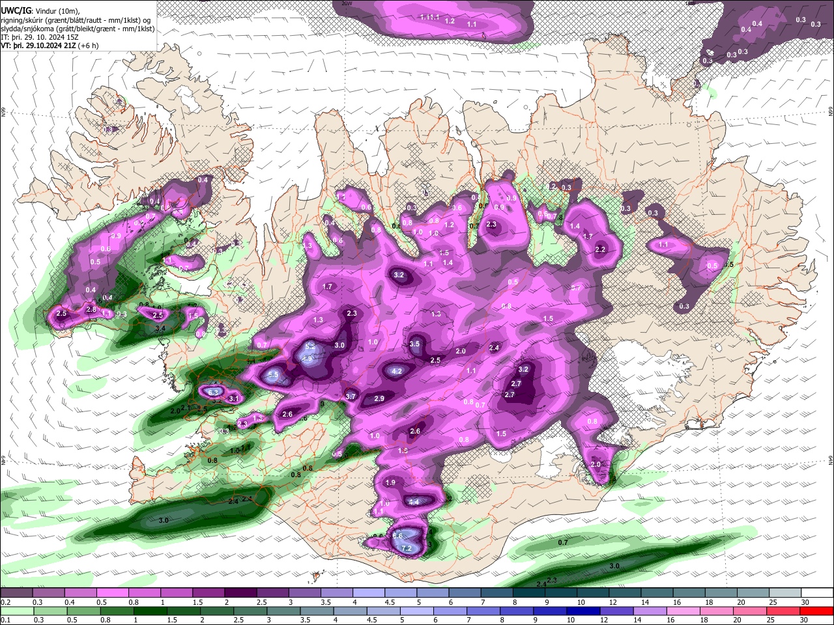Pick the rain scale swatch between 3 and 3.5
The height and width of the screenshot is (625, 834).
click(x=283, y=611)
